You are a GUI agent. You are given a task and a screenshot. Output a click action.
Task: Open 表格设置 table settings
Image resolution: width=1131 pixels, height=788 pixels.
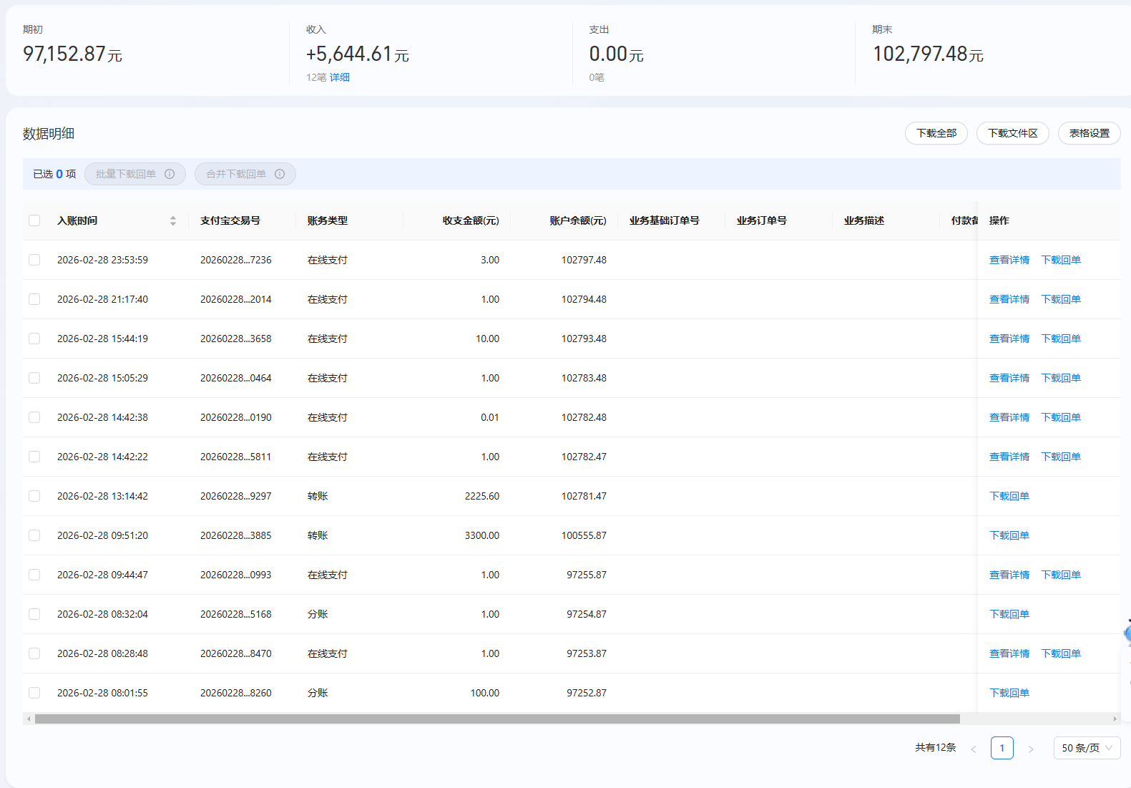[x=1089, y=133]
